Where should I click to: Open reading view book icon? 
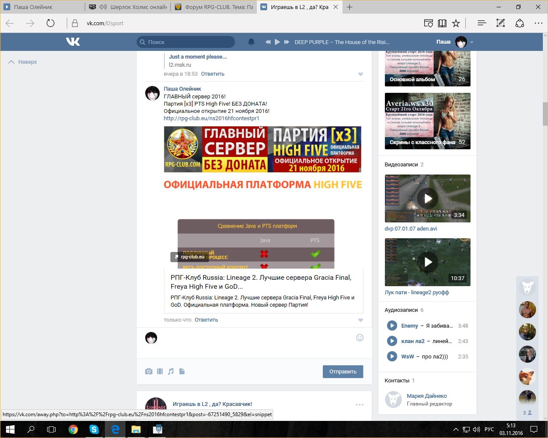click(442, 23)
